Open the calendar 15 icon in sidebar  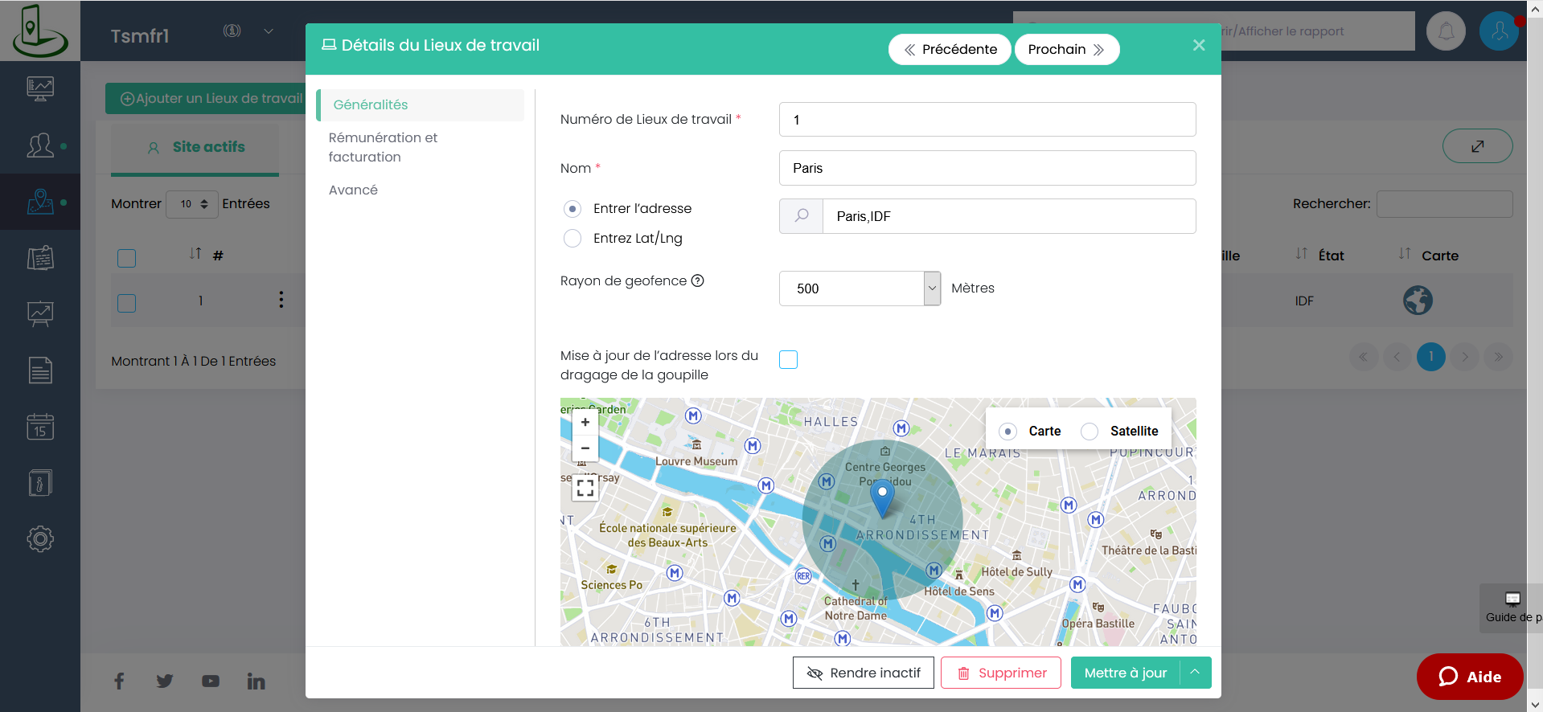coord(40,427)
